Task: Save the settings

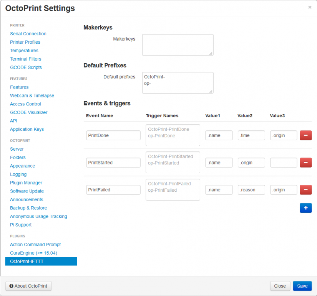Action: [302, 286]
